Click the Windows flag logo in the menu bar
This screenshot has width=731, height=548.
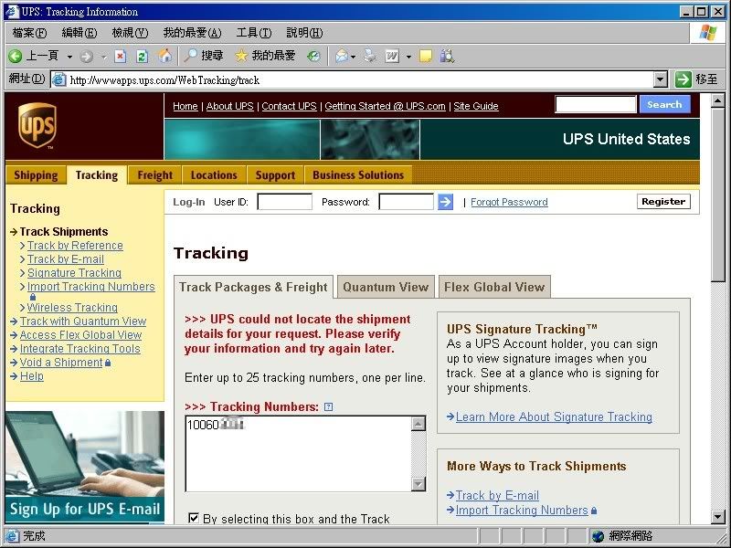click(708, 33)
